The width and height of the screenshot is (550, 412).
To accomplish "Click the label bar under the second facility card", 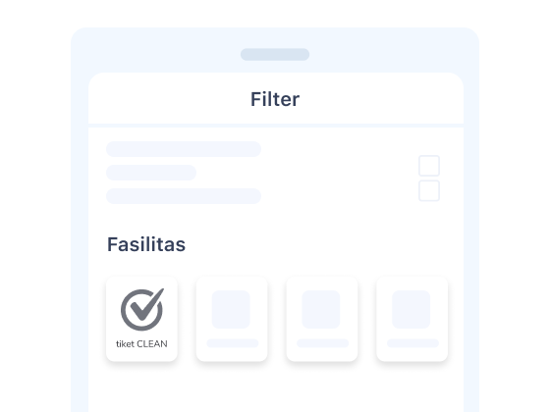I will click(x=233, y=343).
